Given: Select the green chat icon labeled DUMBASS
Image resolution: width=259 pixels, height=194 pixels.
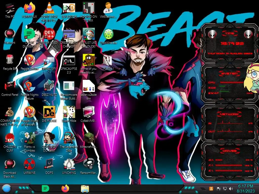Looking at the screenshot, I should pyautogui.click(x=29, y=34).
